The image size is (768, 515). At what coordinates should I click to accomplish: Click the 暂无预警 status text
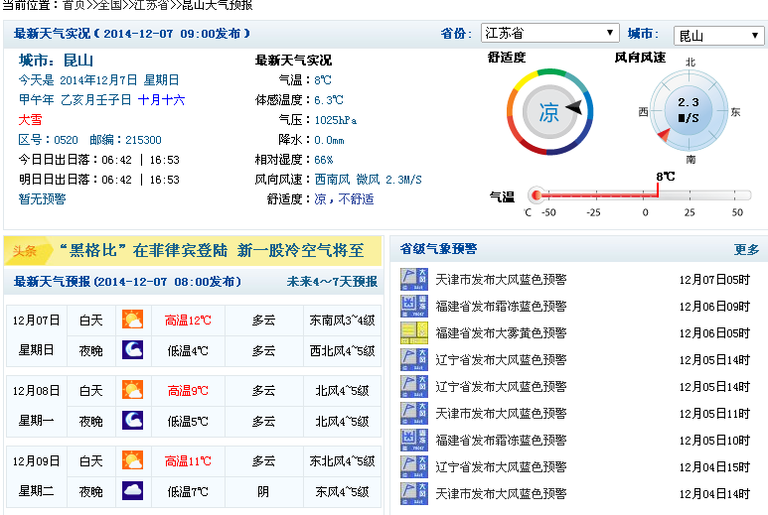pyautogui.click(x=42, y=198)
